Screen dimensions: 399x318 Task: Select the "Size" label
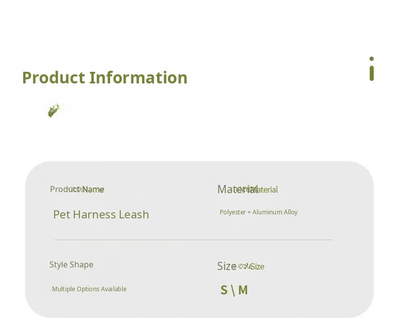coord(227,266)
